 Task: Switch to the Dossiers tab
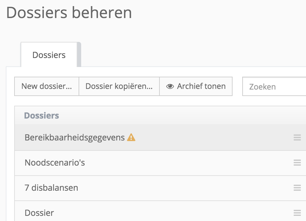coord(49,55)
